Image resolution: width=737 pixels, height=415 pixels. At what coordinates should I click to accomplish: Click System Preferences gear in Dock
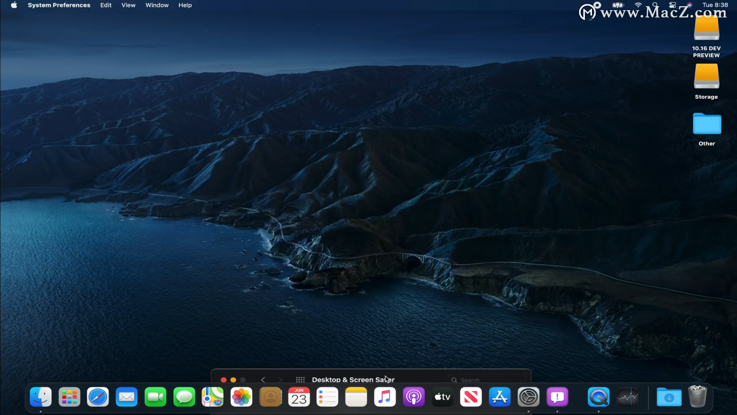[x=528, y=397]
